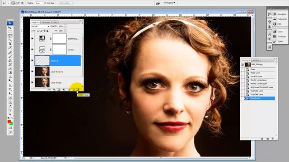Viewport: 289px width, 162px height.
Task: Toggle the Anti-alias checkbox
Action: click(x=45, y=3)
